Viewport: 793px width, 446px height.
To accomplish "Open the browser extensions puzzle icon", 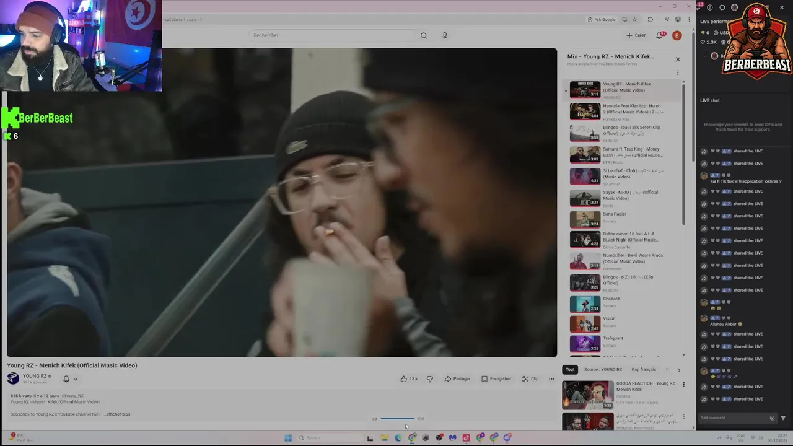I will 650,19.
